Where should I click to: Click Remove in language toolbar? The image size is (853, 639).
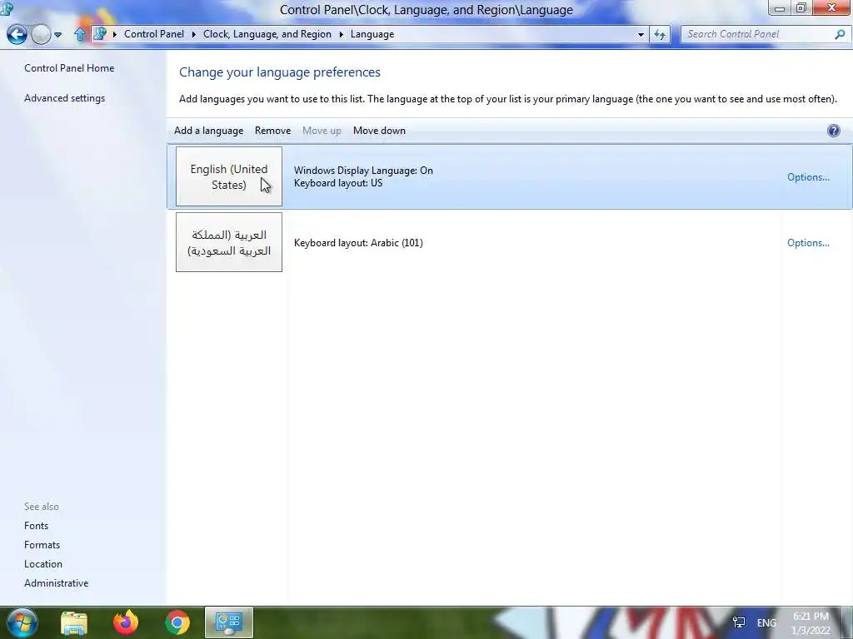tap(272, 131)
